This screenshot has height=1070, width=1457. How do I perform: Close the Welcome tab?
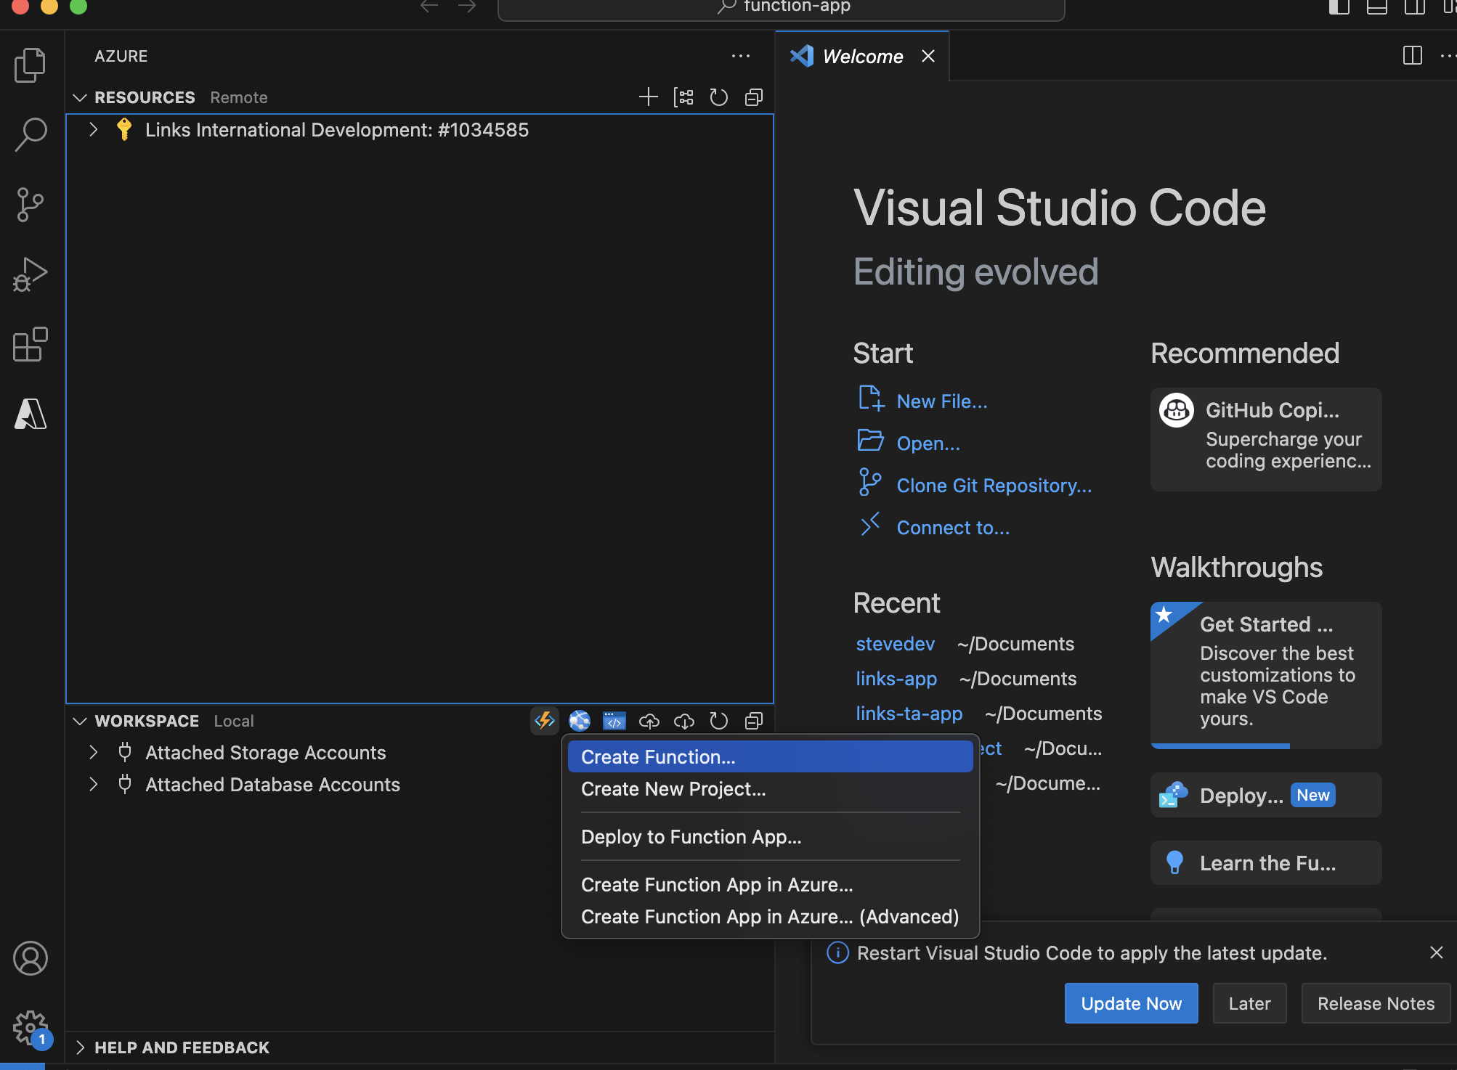[x=928, y=56]
